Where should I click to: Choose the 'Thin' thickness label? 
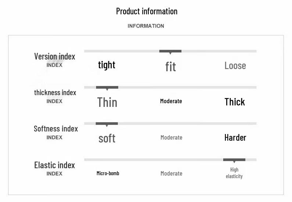[x=107, y=102]
